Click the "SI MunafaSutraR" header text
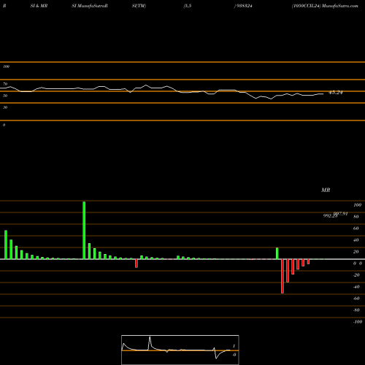The width and height of the screenshot is (365, 365). 90,6
